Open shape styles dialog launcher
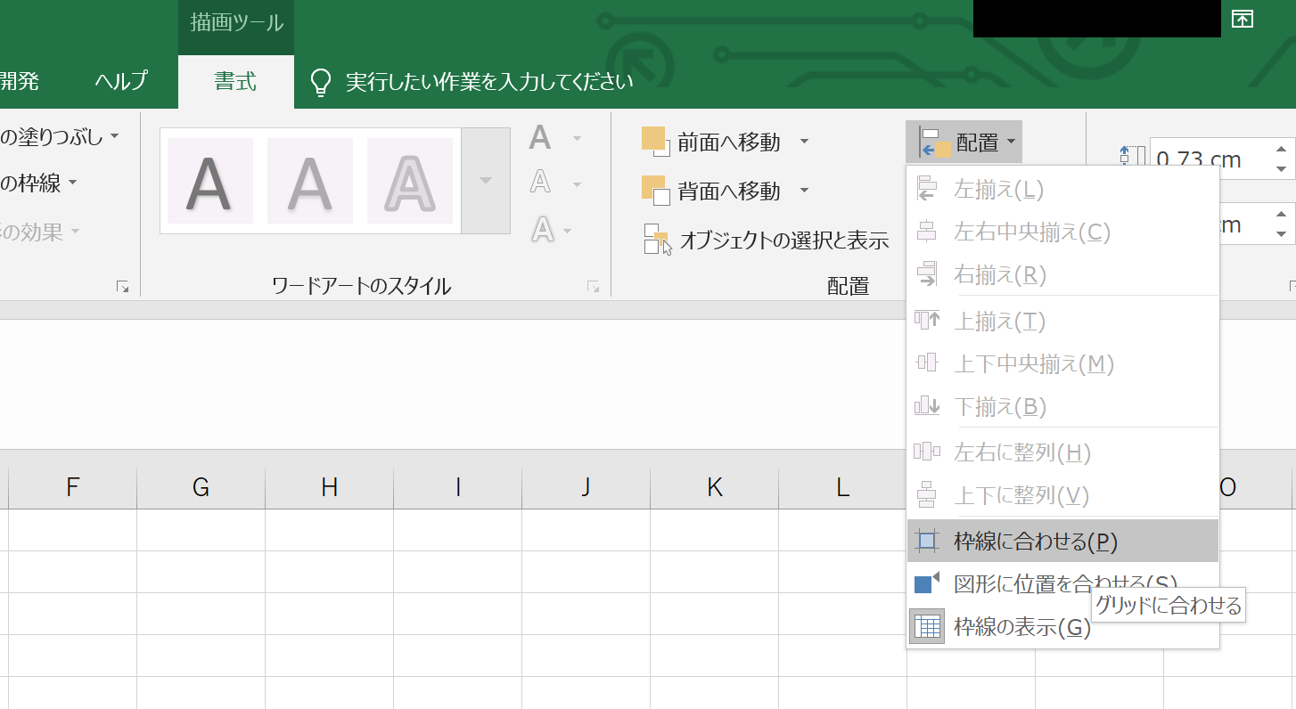This screenshot has width=1296, height=709. click(122, 287)
